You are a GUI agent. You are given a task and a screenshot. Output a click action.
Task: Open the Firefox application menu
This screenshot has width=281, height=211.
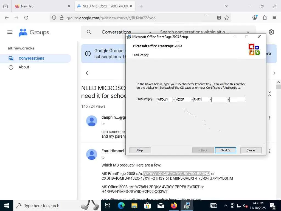pyautogui.click(x=274, y=18)
